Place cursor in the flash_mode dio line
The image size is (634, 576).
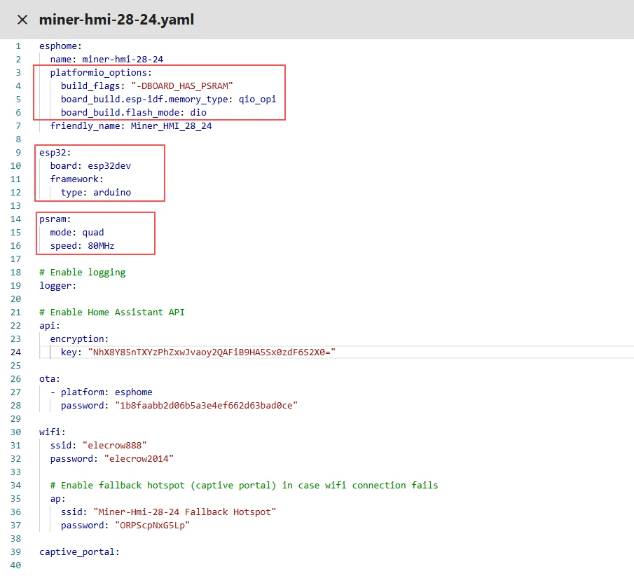coord(133,113)
